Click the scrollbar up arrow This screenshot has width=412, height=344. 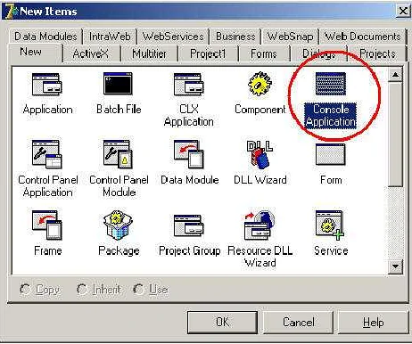tap(395, 75)
